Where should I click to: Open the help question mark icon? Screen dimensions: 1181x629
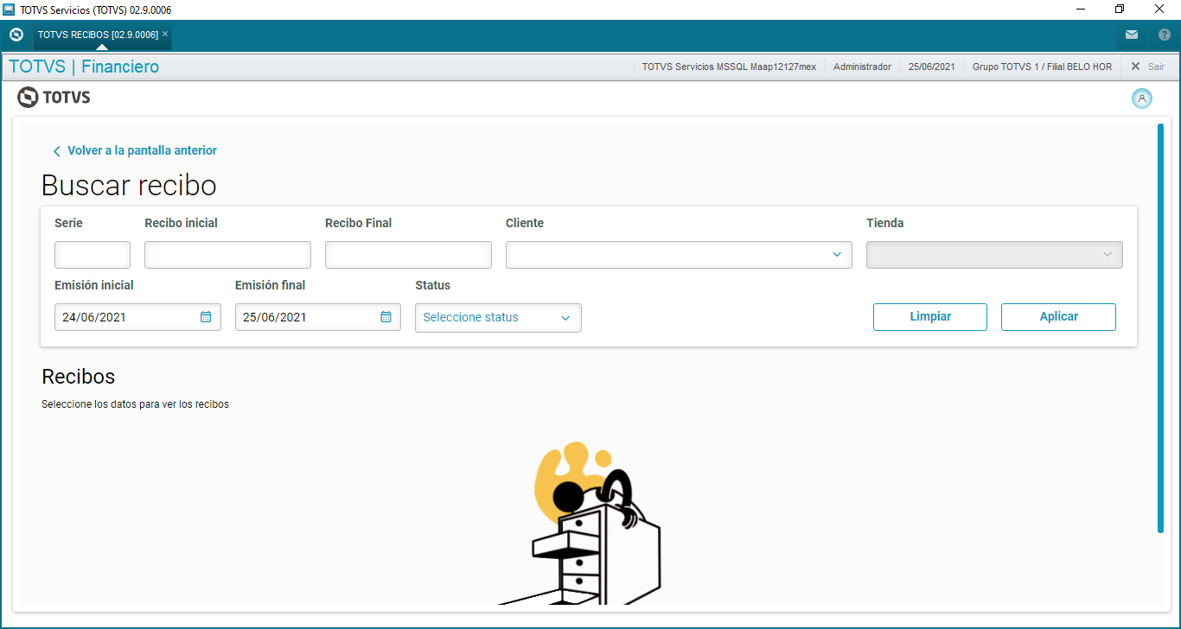tap(1164, 35)
